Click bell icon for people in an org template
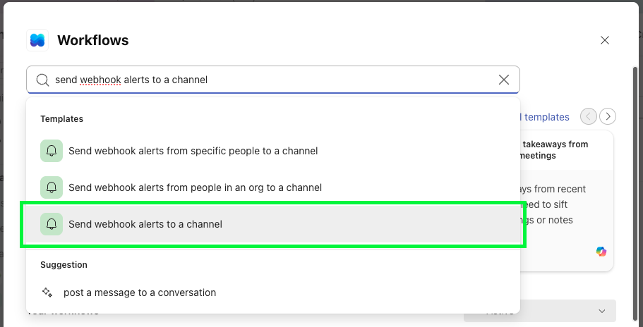 52,187
